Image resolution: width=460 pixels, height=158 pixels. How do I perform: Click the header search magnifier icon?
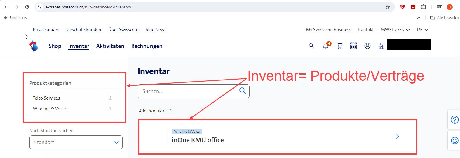tap(311, 46)
